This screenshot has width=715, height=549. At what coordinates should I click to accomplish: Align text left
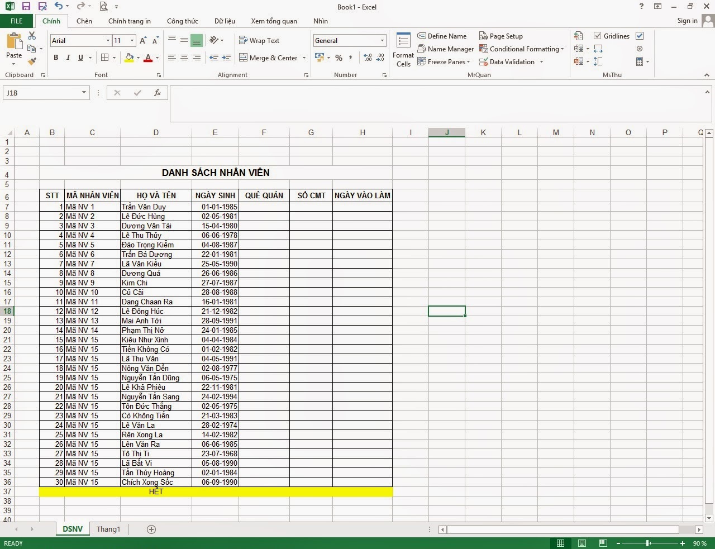coord(172,58)
